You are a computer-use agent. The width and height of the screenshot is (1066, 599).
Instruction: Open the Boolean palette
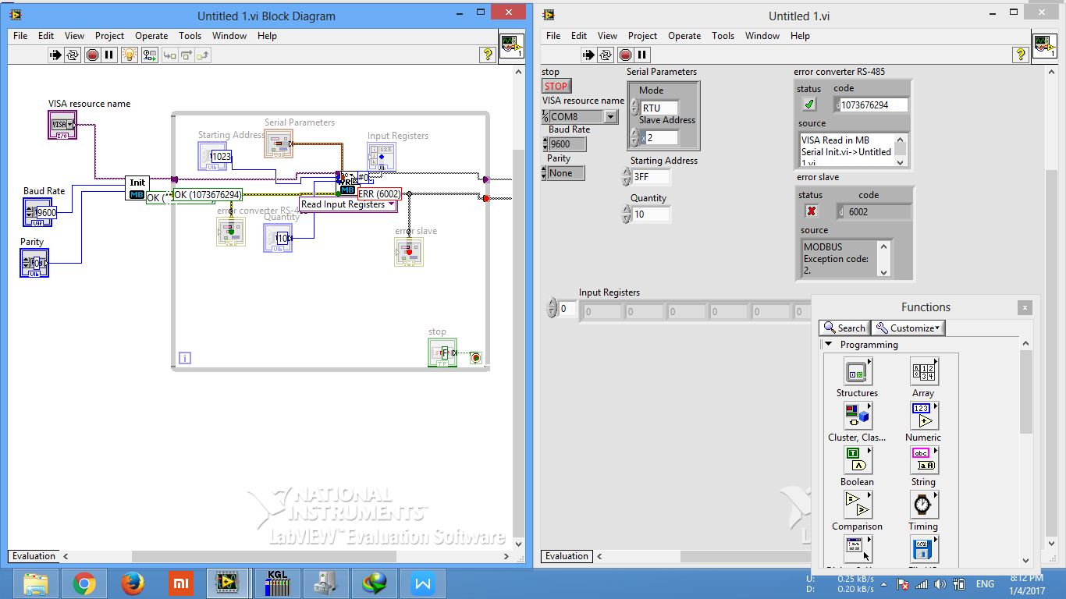(x=858, y=460)
